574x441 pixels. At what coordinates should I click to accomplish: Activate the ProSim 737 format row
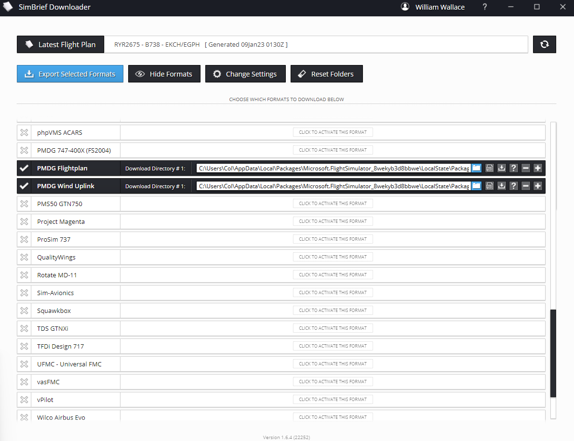click(x=333, y=239)
